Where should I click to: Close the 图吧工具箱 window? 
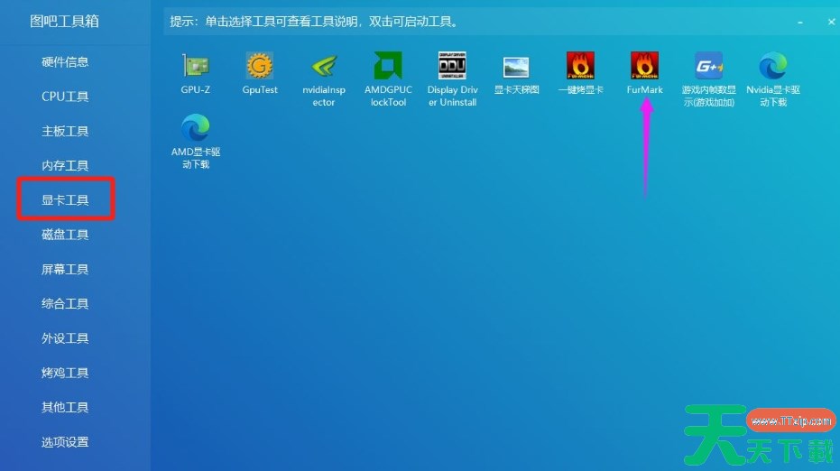click(831, 22)
